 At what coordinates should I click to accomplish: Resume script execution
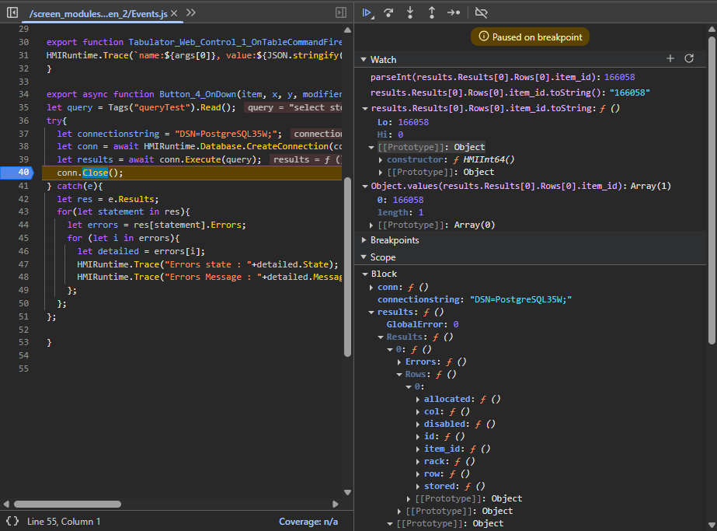(368, 12)
